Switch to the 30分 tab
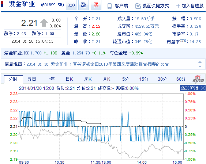206x164 pixels. coord(162,79)
